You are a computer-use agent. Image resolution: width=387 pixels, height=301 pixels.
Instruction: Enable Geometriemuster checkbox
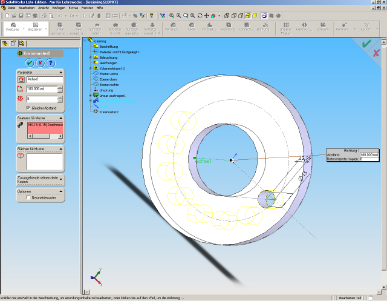pos(28,197)
